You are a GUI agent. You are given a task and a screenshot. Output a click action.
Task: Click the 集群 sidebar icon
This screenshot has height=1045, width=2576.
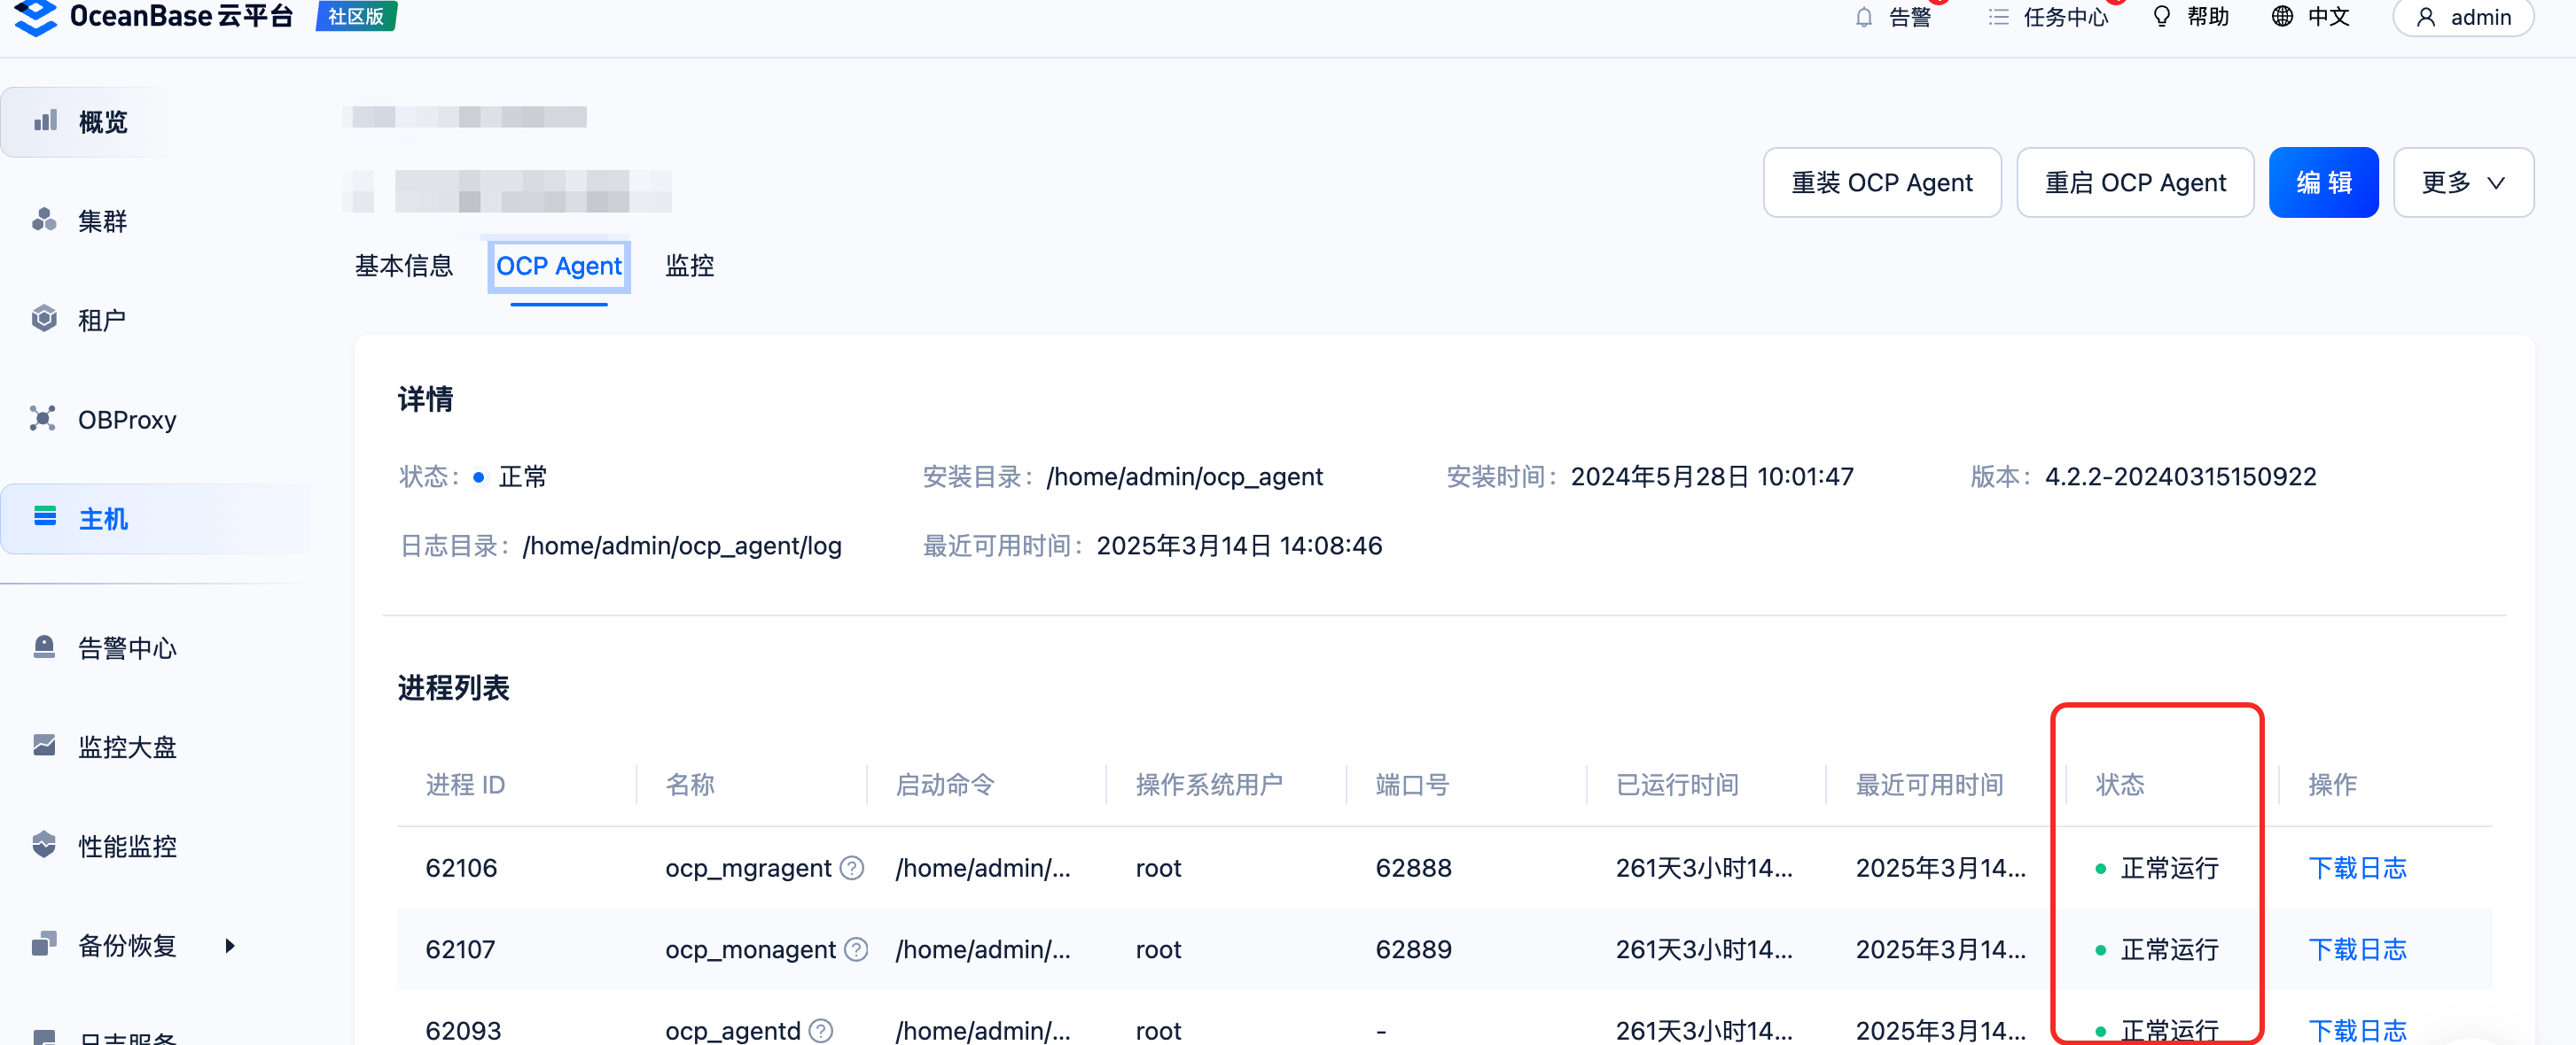[x=44, y=220]
